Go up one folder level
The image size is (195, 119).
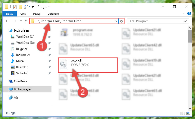26,21
